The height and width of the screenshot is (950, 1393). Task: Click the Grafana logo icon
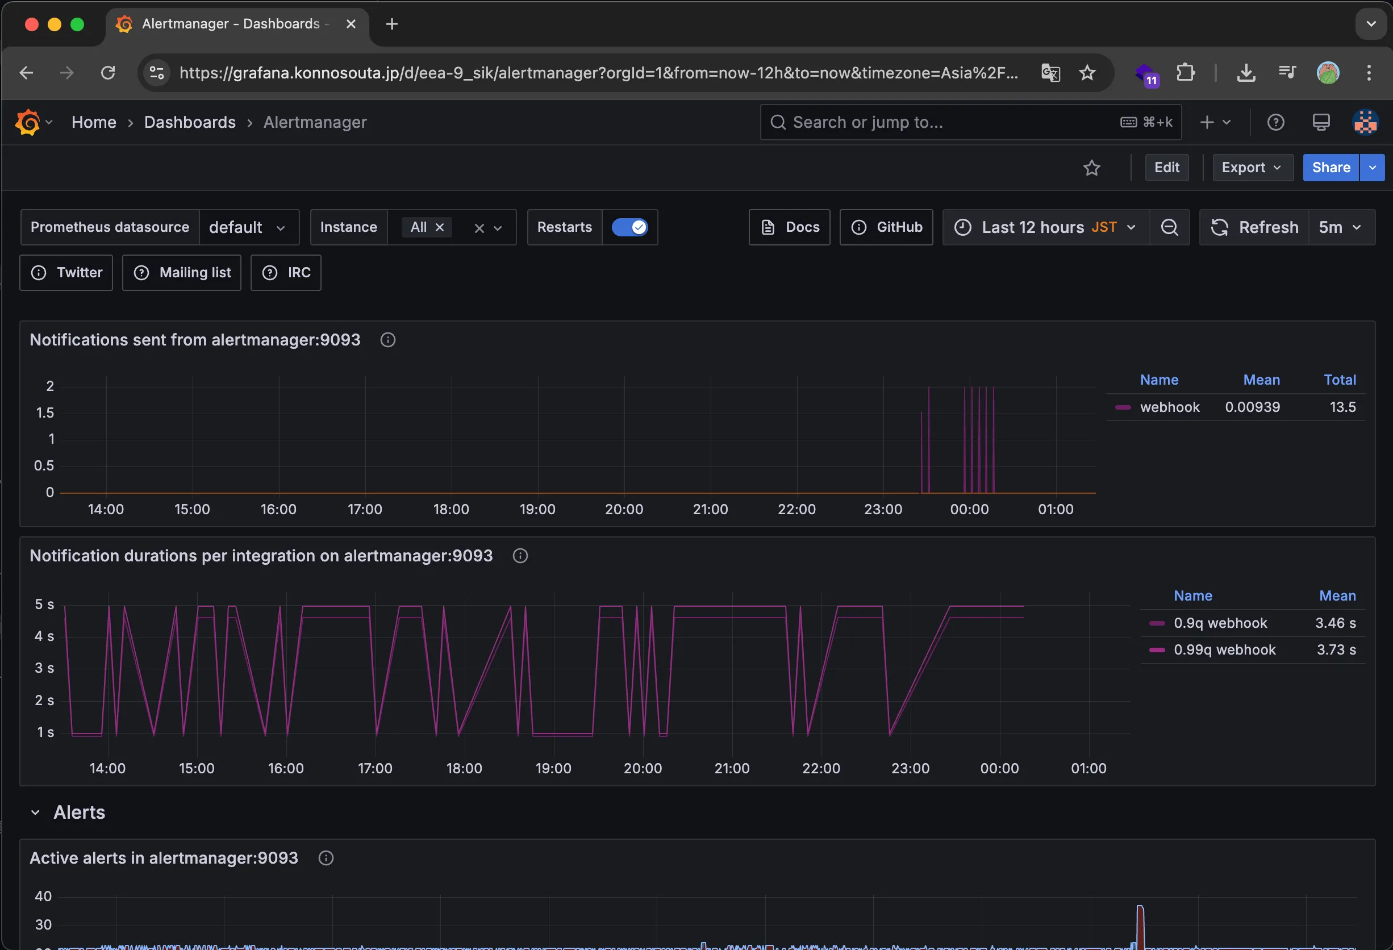point(28,122)
